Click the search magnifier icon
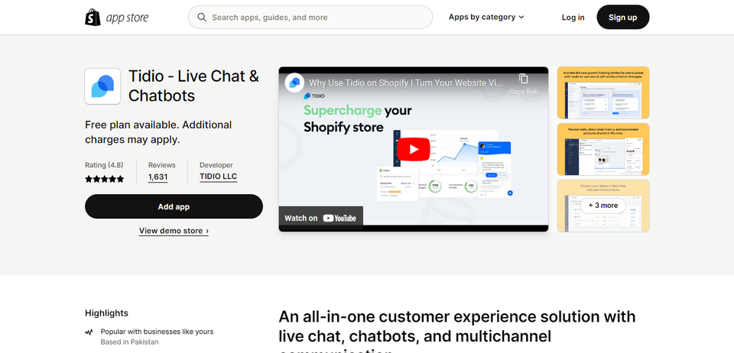734x353 pixels. [x=202, y=18]
